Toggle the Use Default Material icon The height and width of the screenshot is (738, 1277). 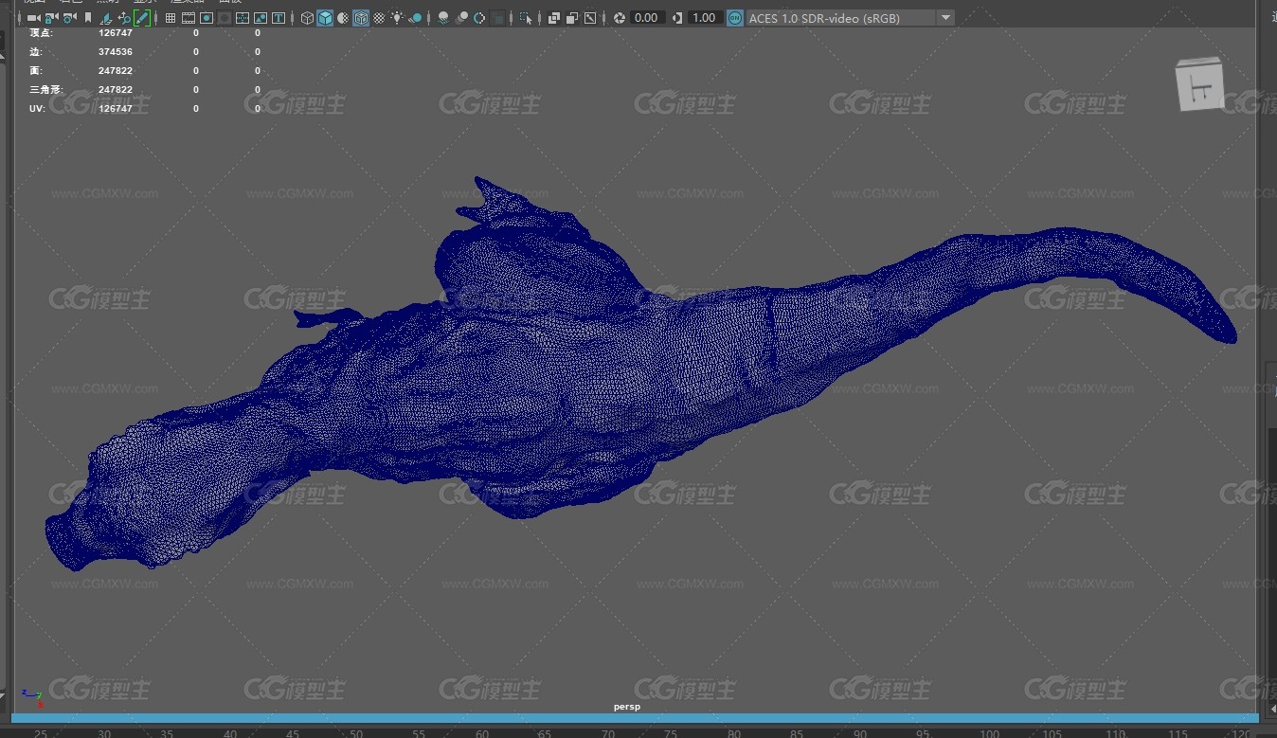pyautogui.click(x=343, y=18)
